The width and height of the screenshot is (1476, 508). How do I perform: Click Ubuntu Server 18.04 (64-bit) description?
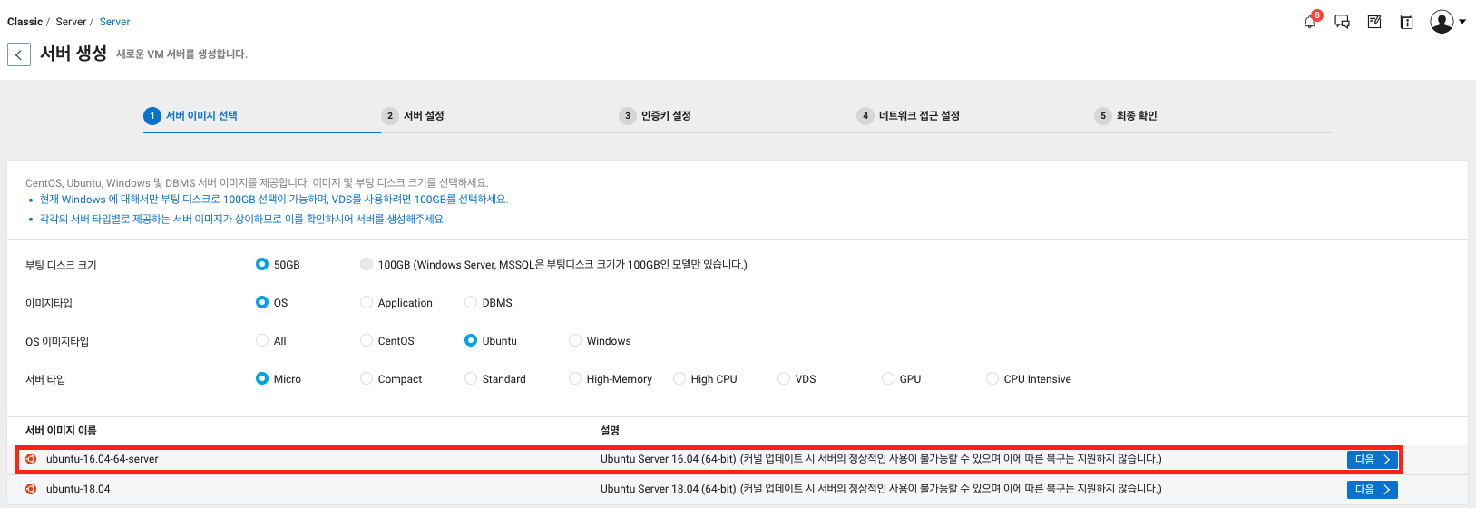pyautogui.click(x=881, y=489)
